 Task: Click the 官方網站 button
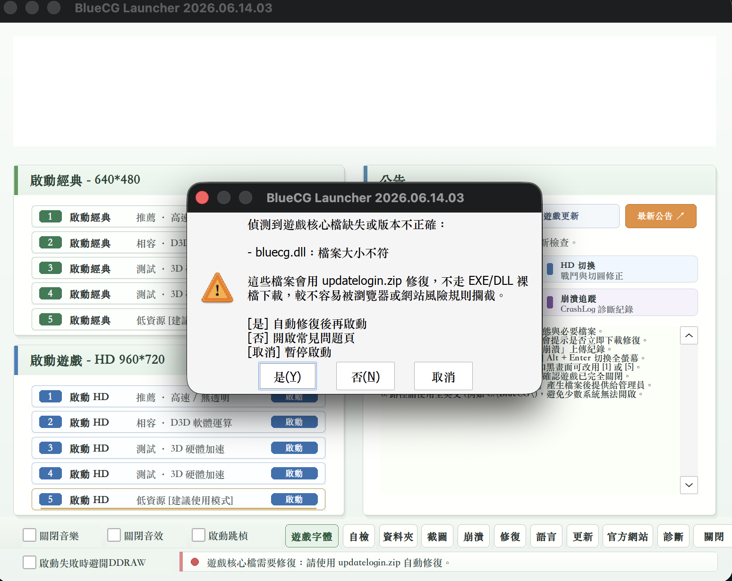[x=628, y=536]
